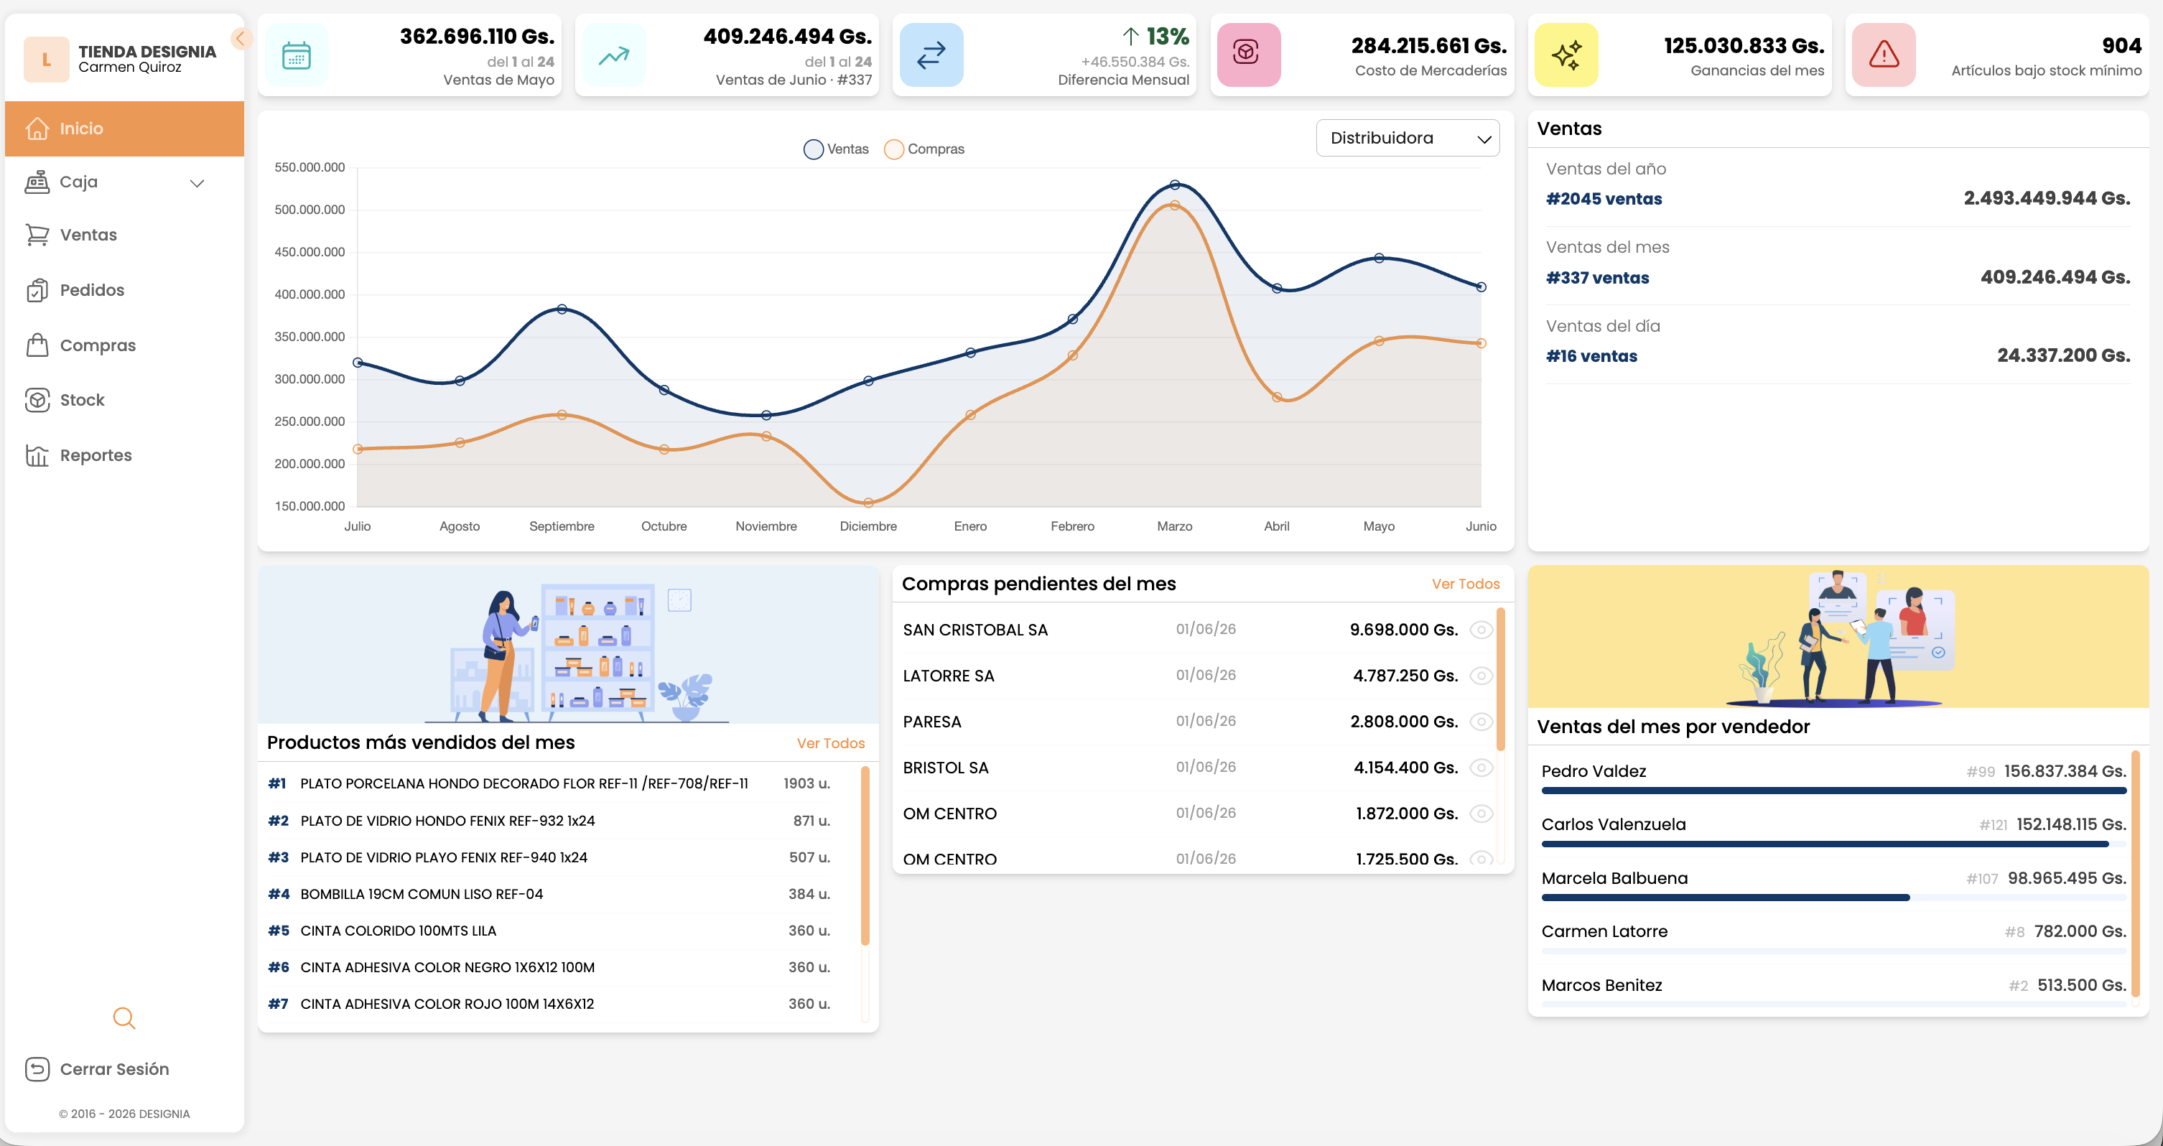Click the pink box icon for Costo de Mercaderías
The height and width of the screenshot is (1146, 2163).
1249,55
